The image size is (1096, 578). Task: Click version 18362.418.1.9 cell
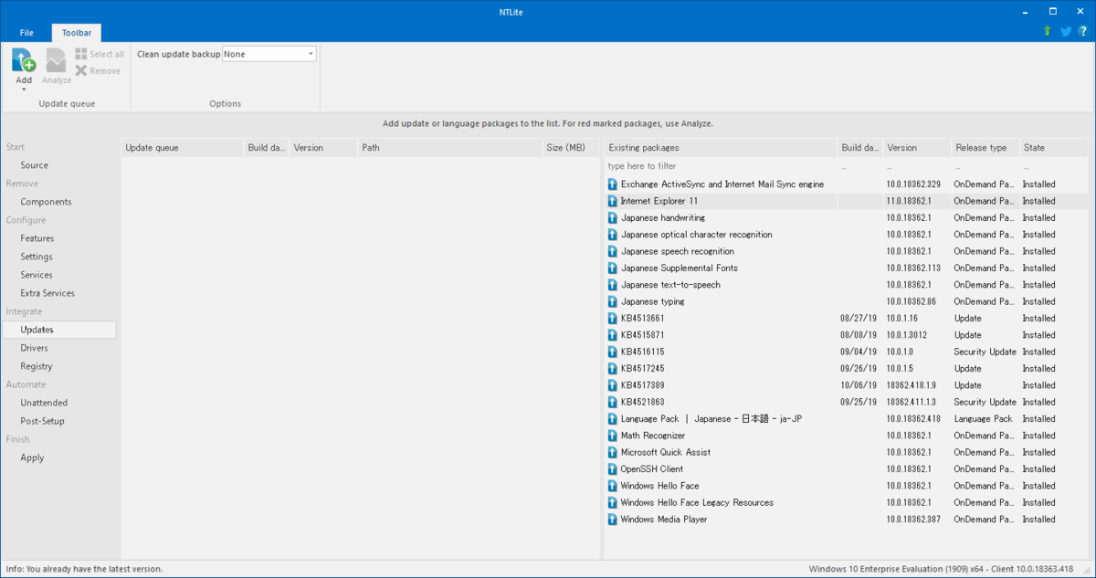tap(910, 385)
